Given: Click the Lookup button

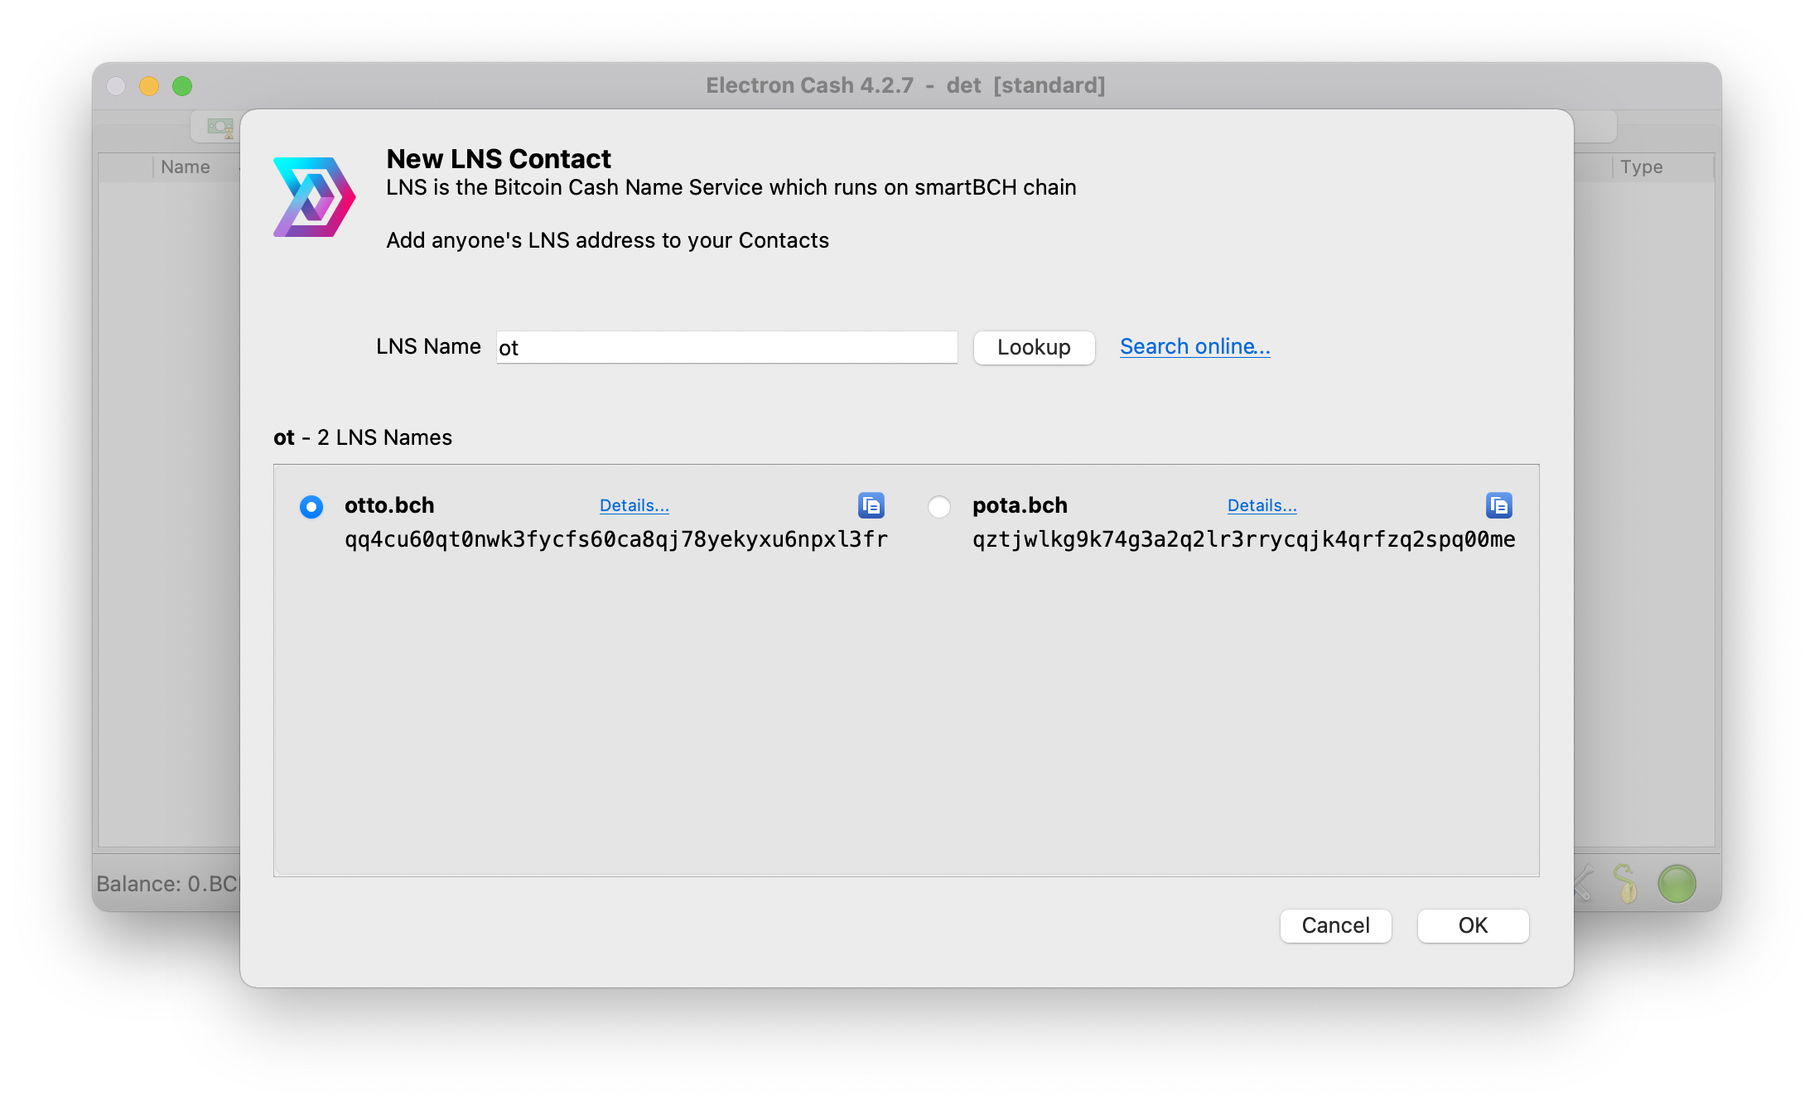Looking at the screenshot, I should click(x=1034, y=347).
